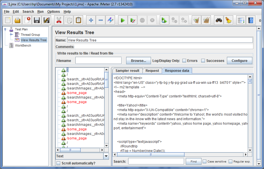Image resolution: width=264 pixels, height=169 pixels.
Task: Click the Name text field
Action: (160, 40)
